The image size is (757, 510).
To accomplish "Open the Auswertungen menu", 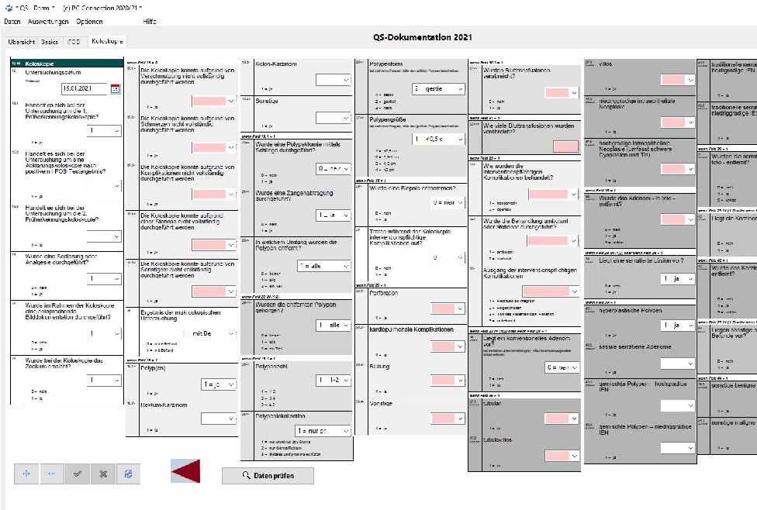I will pyautogui.click(x=48, y=21).
